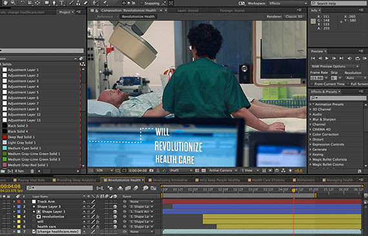Open the Half resolution dropdown
The width and height of the screenshot is (368, 236).
tap(181, 170)
